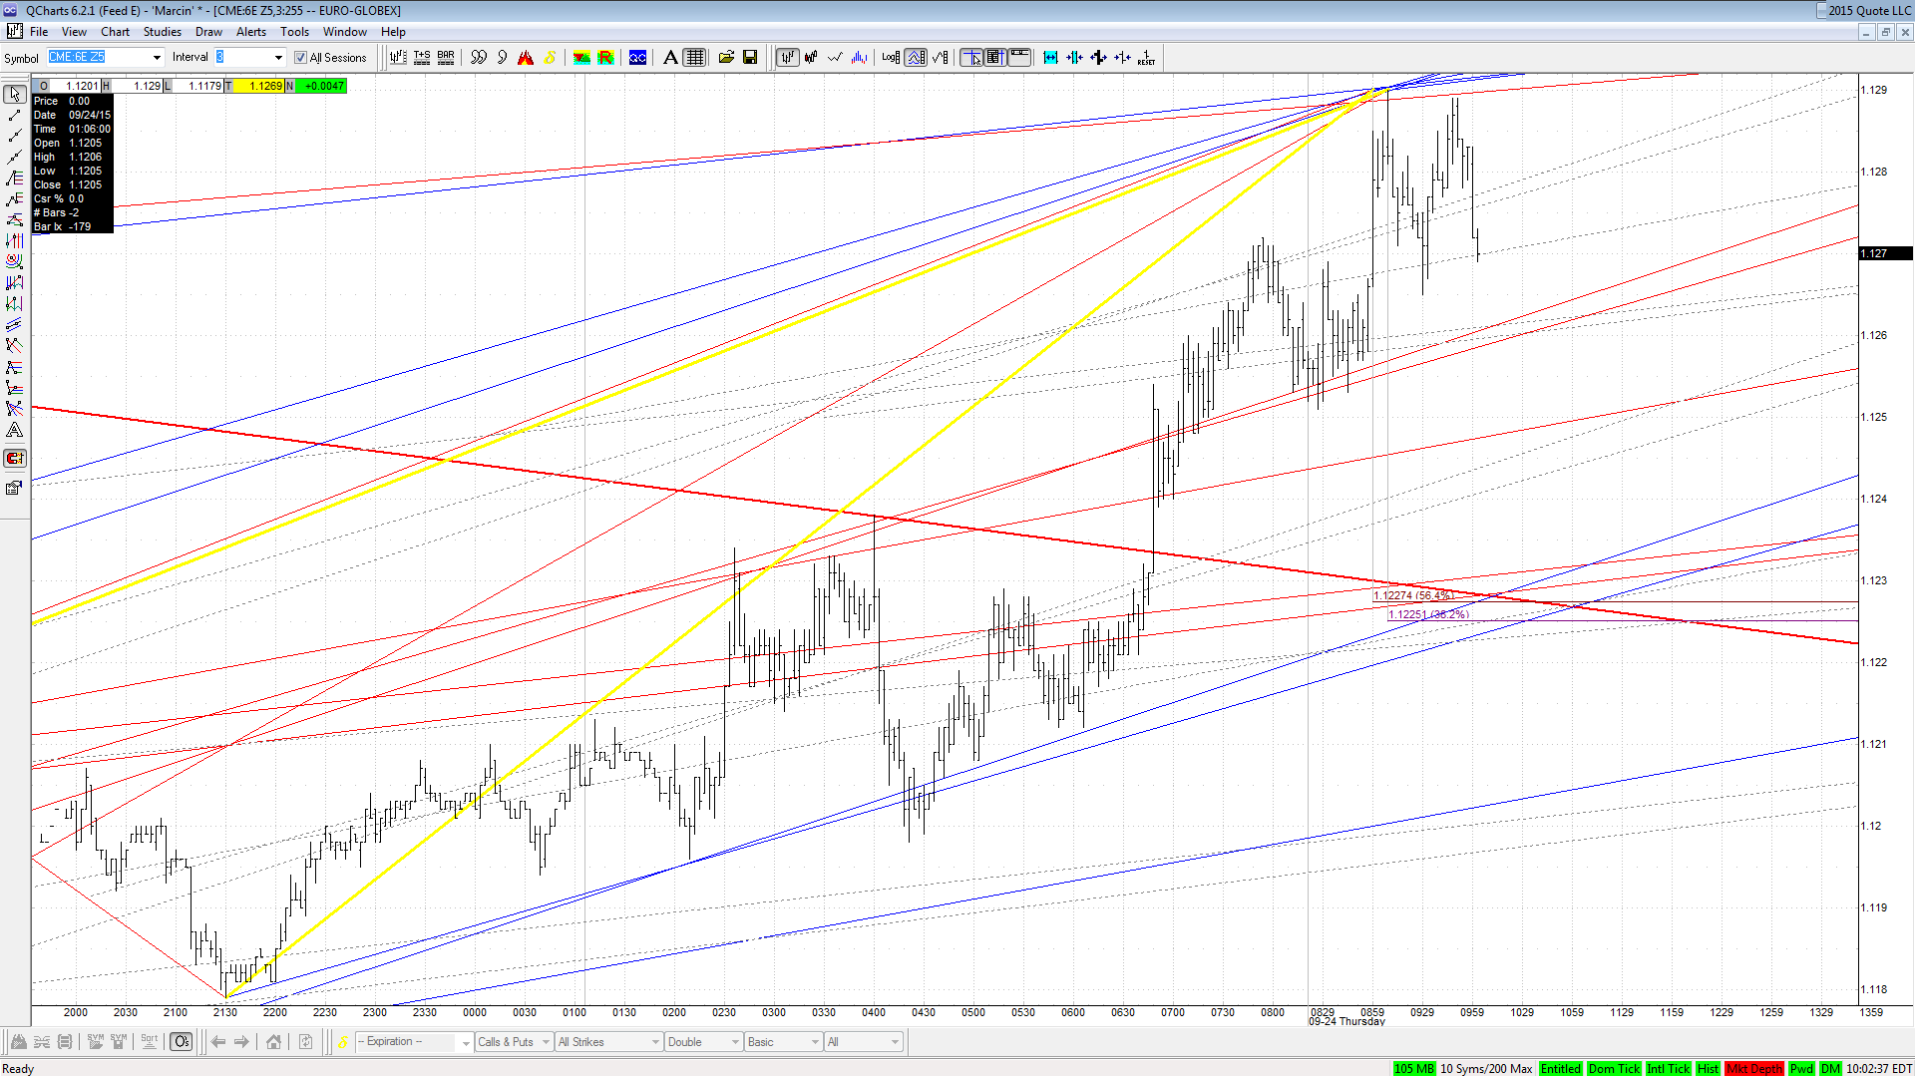Open the Studies menu
This screenshot has height=1077, width=1915.
163,32
